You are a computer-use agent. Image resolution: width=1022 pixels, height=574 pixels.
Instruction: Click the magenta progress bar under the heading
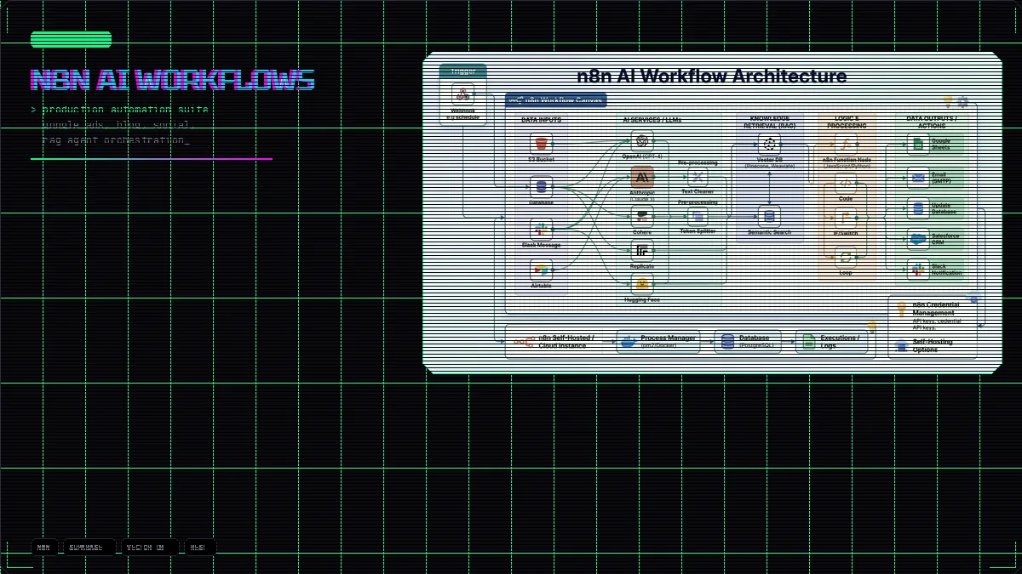(x=152, y=158)
